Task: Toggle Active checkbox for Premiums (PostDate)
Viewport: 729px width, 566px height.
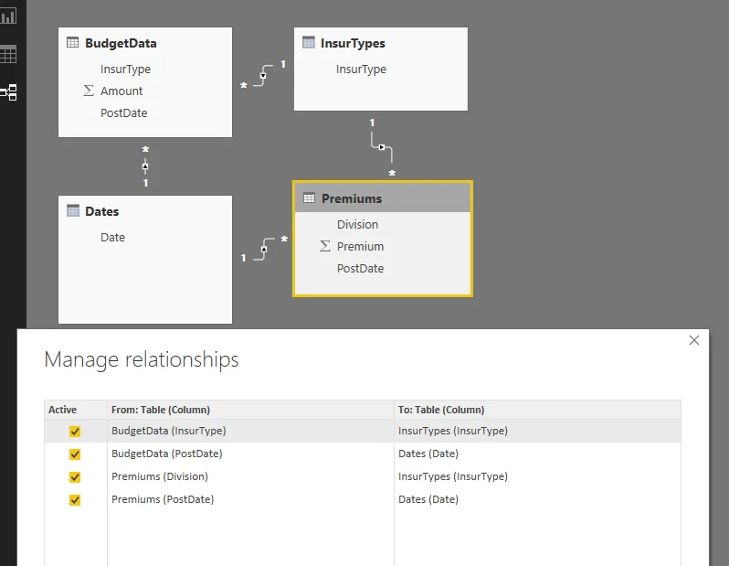Action: tap(75, 500)
